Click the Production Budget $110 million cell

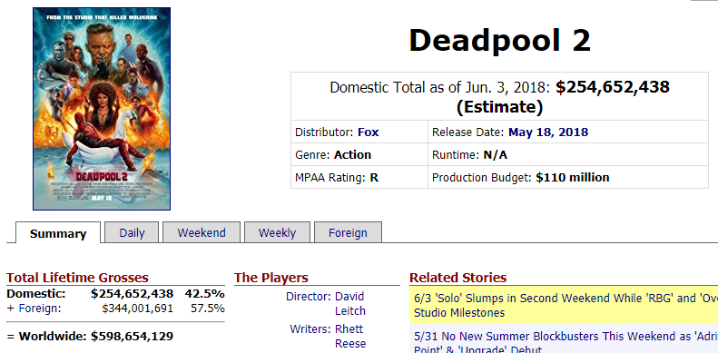568,177
